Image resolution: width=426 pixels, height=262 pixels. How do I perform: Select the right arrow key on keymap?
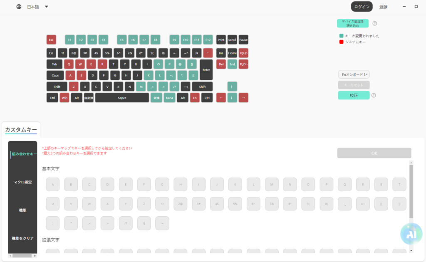[243, 98]
